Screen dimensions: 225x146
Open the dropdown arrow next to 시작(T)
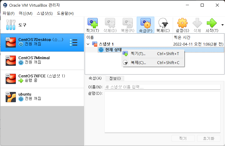pos(222,25)
